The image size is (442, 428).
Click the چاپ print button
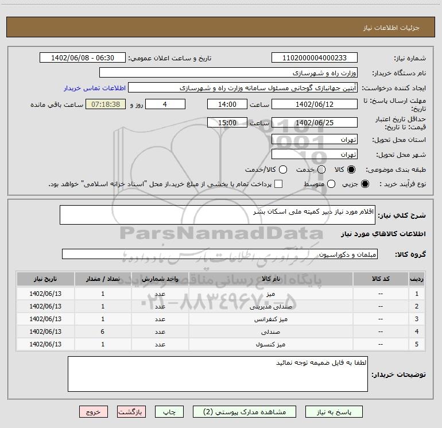(169, 412)
